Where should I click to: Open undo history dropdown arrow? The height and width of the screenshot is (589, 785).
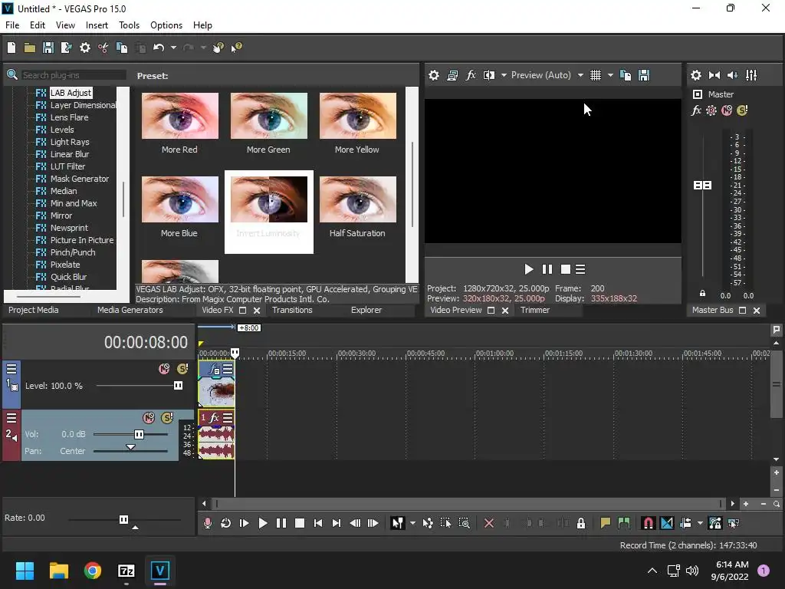(173, 48)
